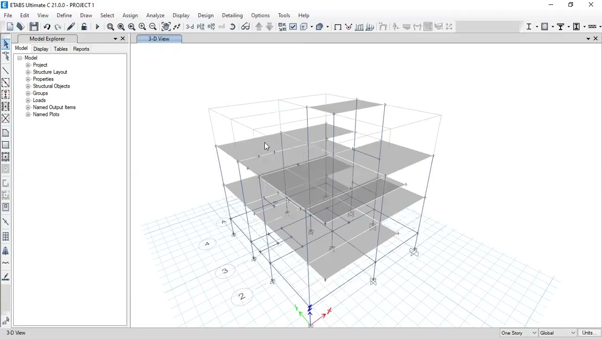Image resolution: width=602 pixels, height=339 pixels.
Task: Expand the Properties tree node
Action: (28, 79)
